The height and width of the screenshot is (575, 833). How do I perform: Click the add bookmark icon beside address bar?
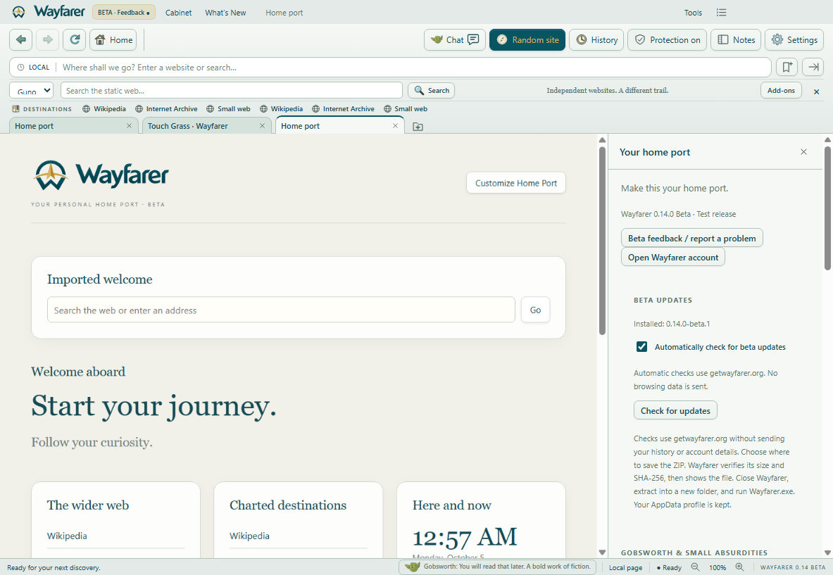[x=787, y=67]
